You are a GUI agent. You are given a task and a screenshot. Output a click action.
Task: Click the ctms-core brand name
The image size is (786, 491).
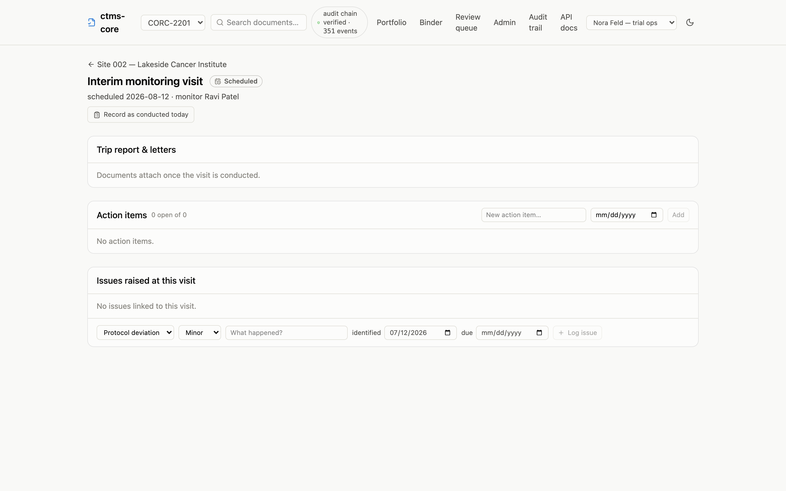pos(112,22)
